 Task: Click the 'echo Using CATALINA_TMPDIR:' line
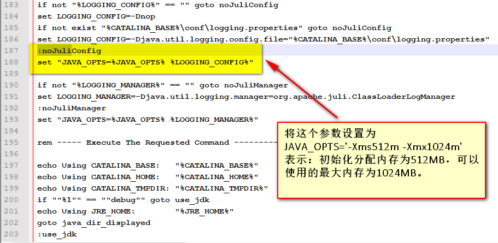(153, 188)
